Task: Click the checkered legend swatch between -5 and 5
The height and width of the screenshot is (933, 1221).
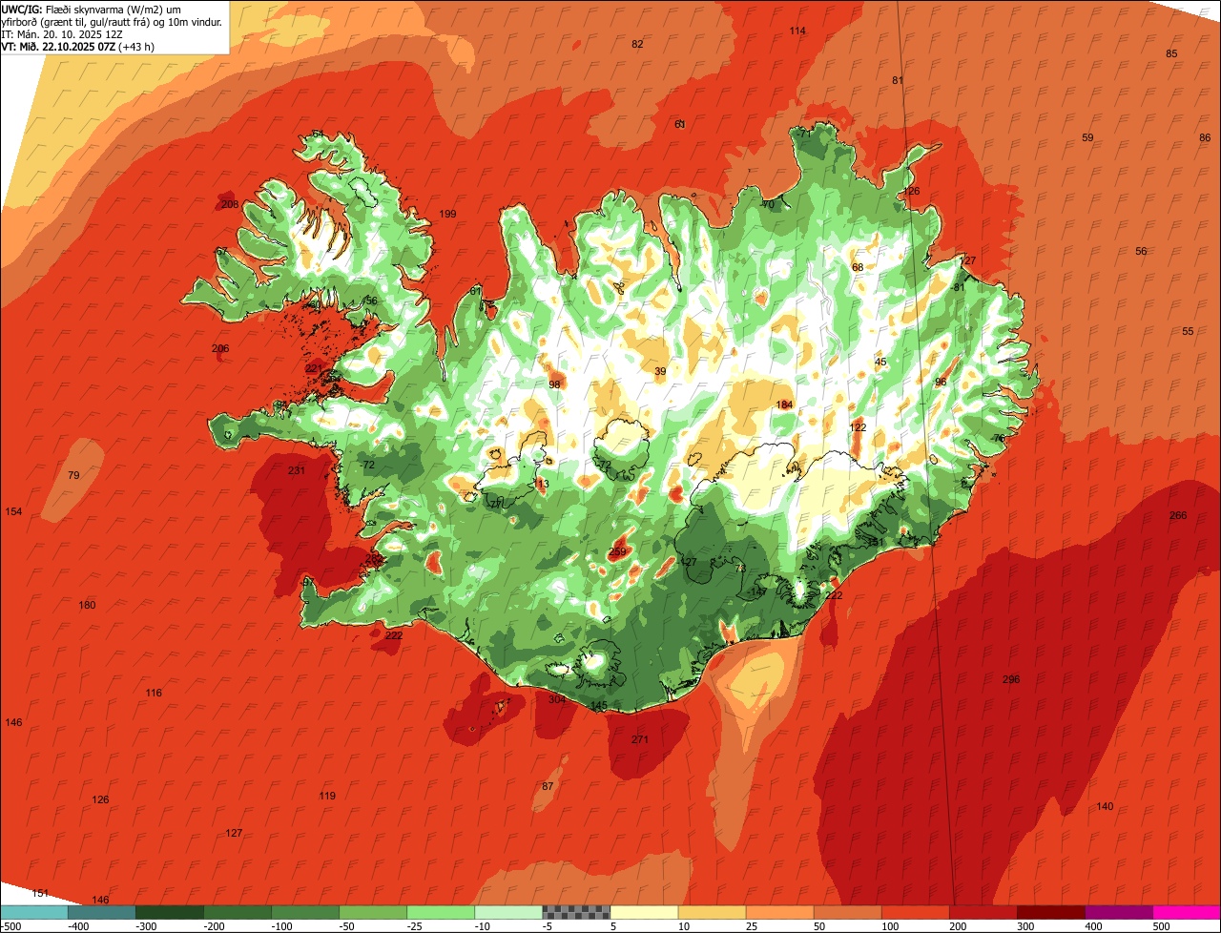Action: coord(576,912)
